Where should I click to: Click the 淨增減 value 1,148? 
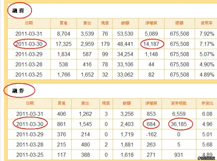coord(151,54)
